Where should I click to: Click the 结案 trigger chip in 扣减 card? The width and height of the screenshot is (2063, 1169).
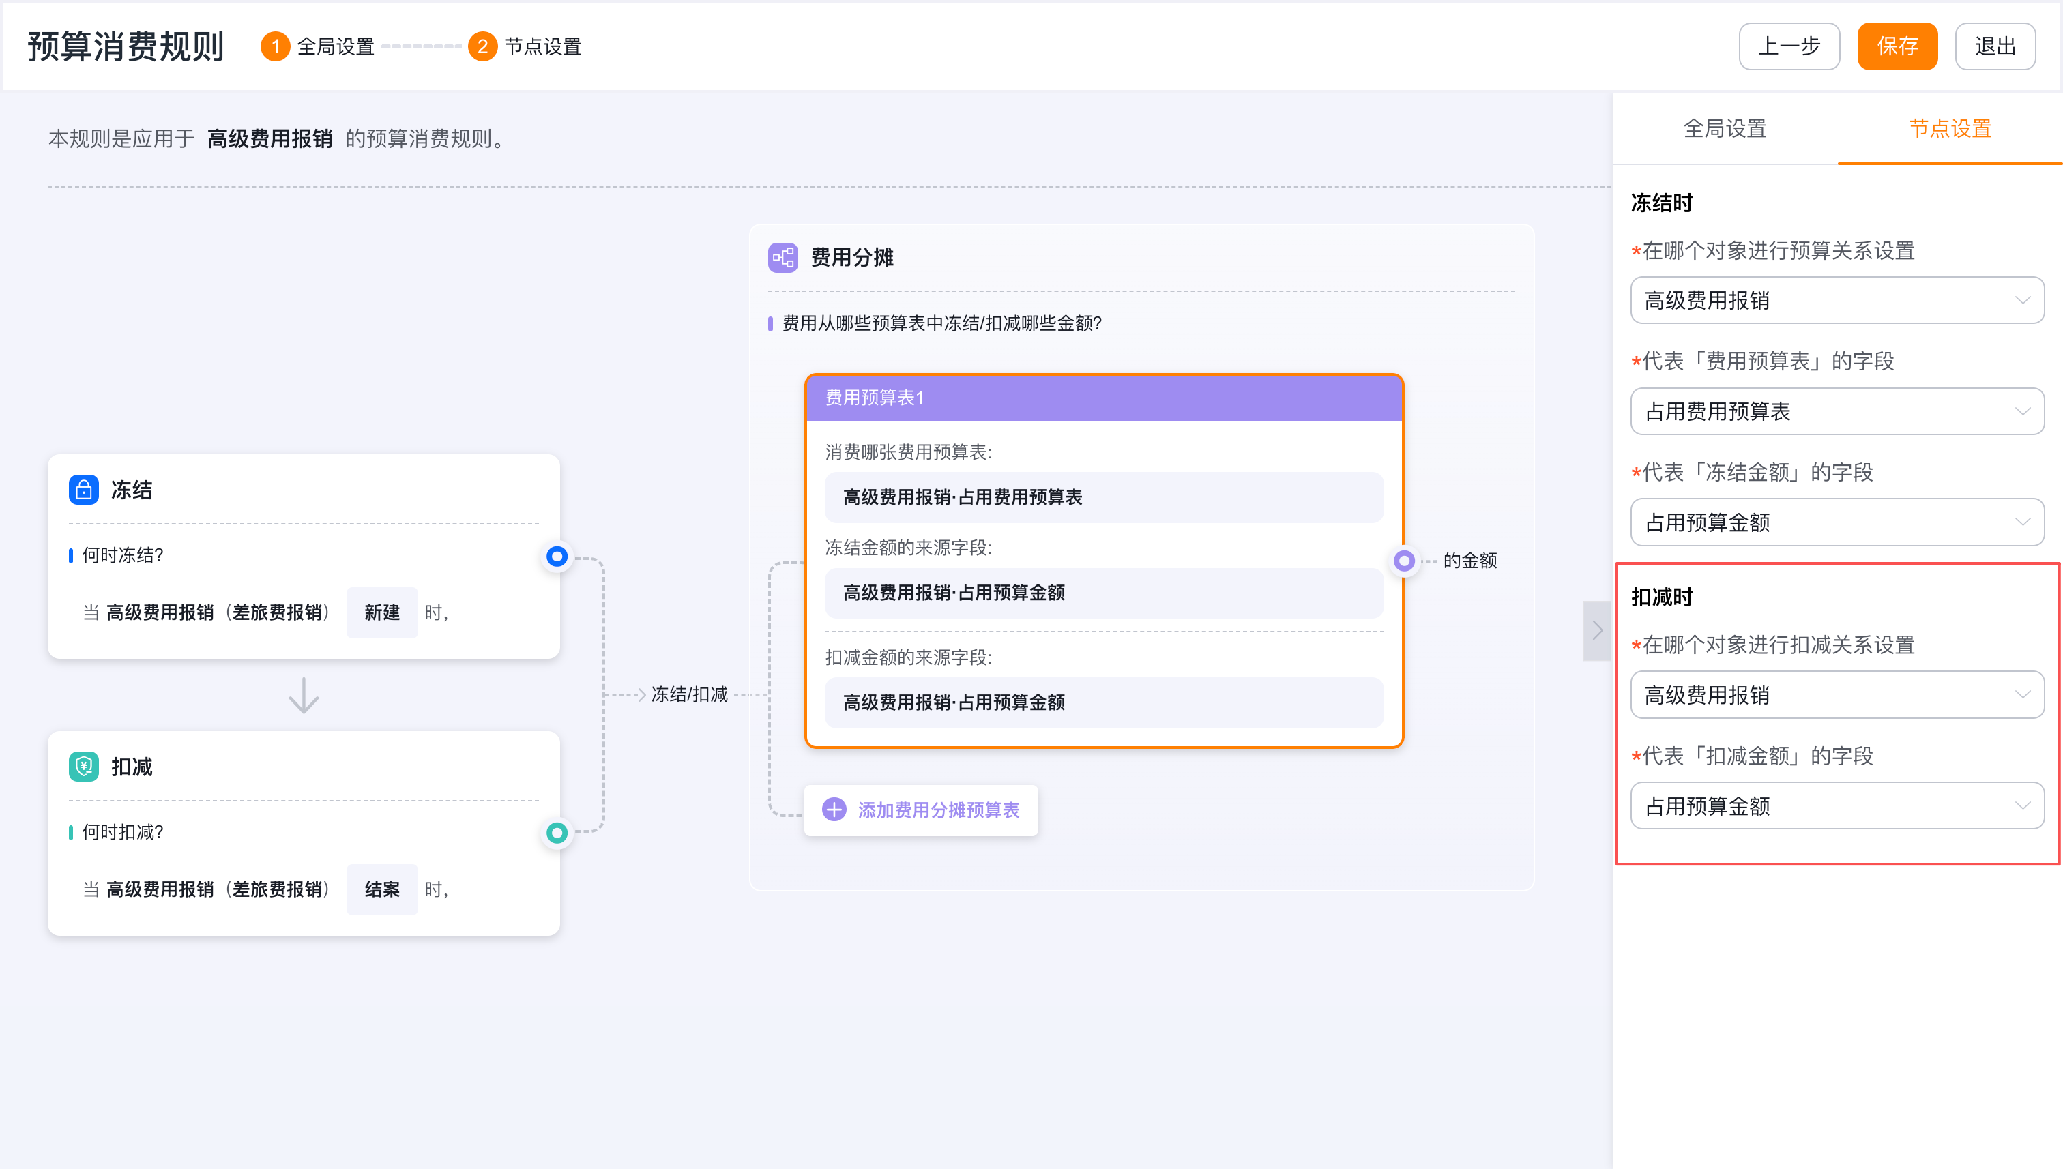pyautogui.click(x=381, y=889)
